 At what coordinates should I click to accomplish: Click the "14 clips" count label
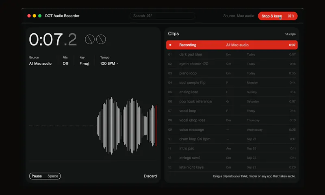290,34
